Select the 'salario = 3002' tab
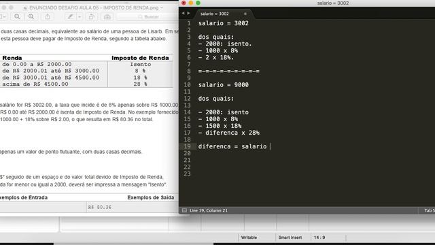Screen dimensions: 435x245 pos(215,14)
